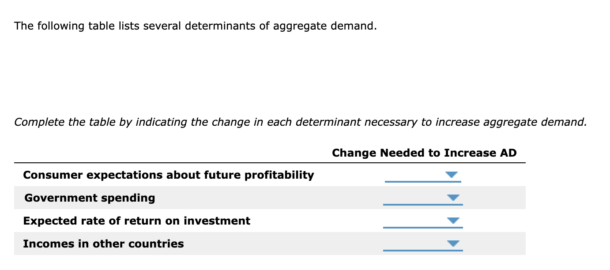Select the blue triangle beside Consumer expectations

(x=451, y=175)
